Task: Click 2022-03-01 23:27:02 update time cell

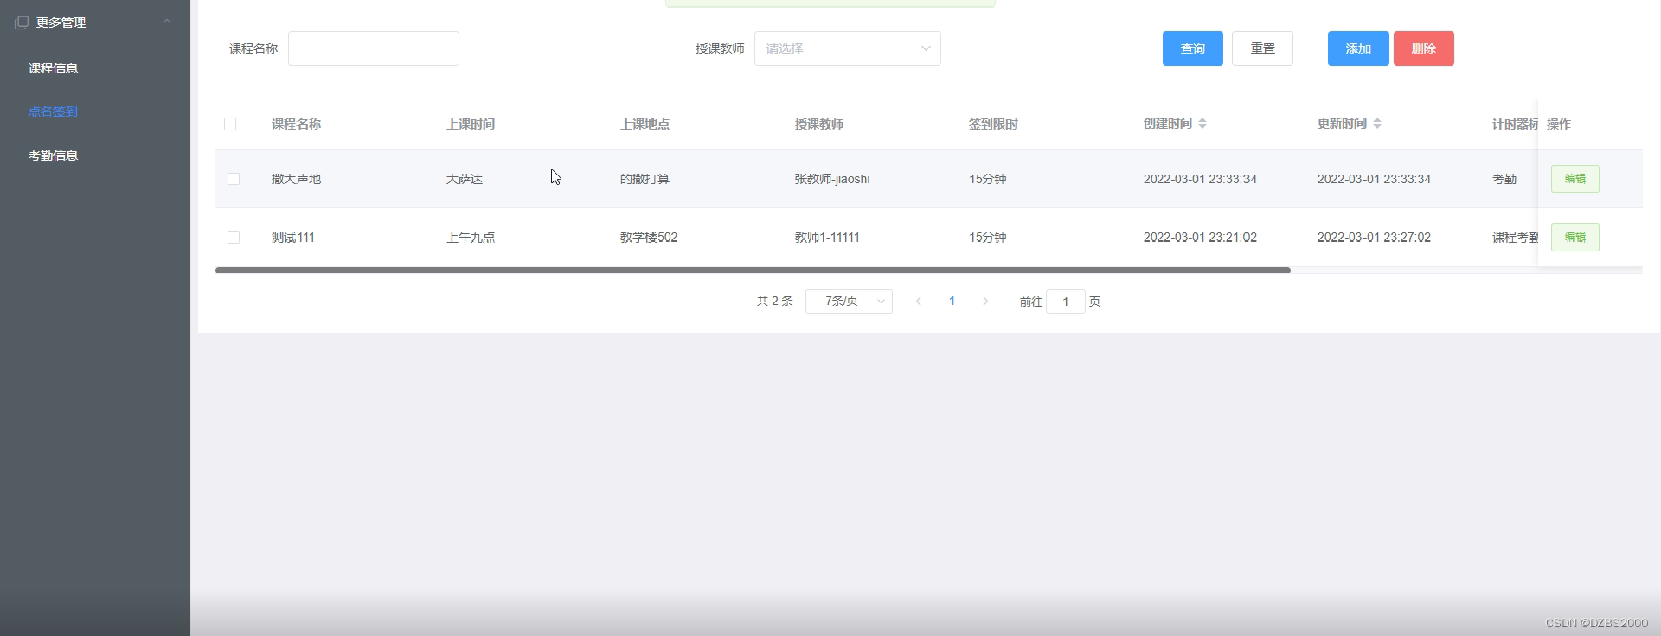Action: tap(1374, 237)
